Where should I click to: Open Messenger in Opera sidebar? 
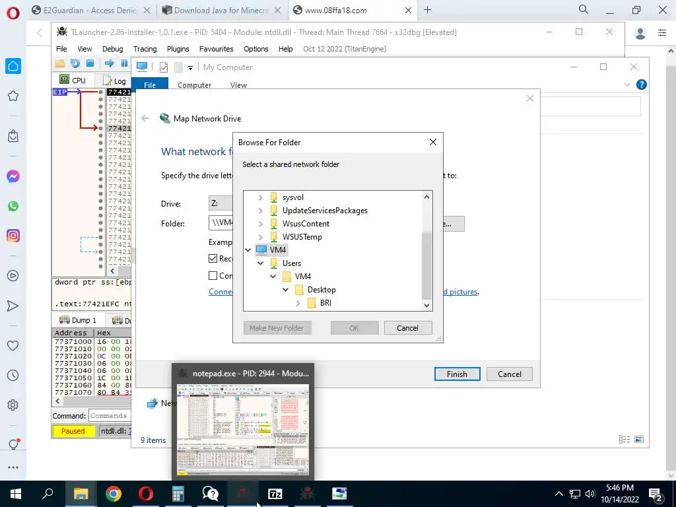point(13,176)
